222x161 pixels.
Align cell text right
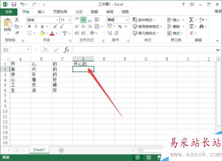tap(90, 27)
